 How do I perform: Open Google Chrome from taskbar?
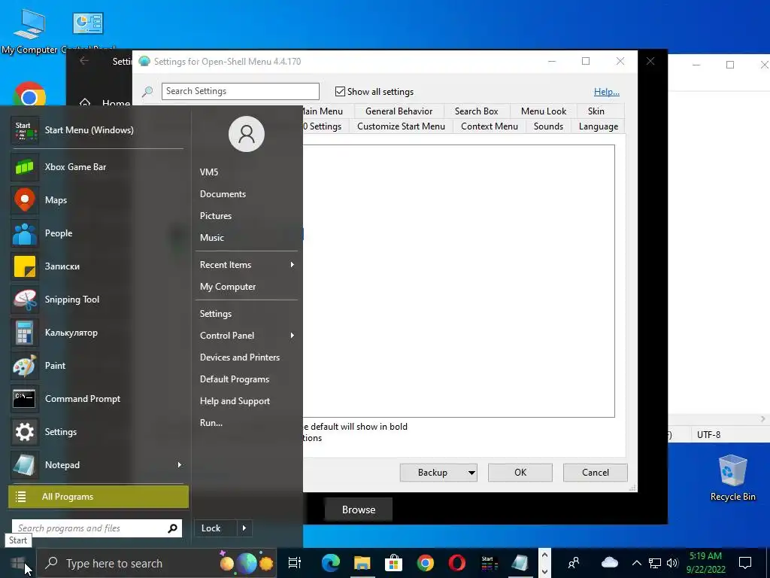[x=426, y=563]
